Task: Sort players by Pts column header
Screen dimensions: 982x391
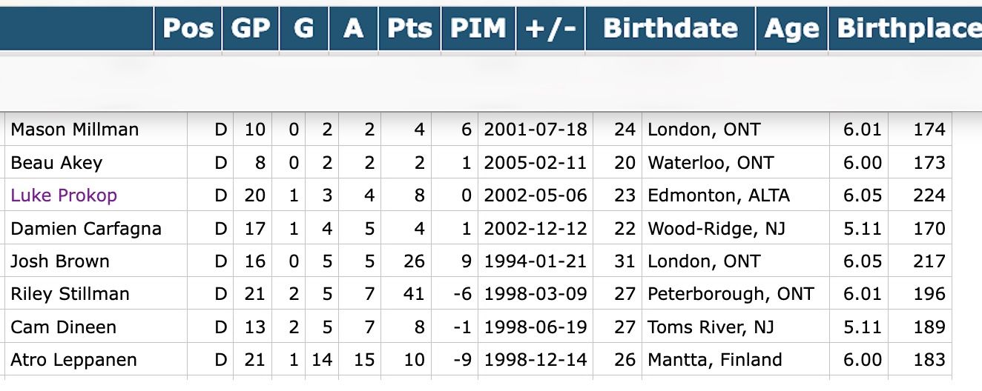Action: pos(409,28)
